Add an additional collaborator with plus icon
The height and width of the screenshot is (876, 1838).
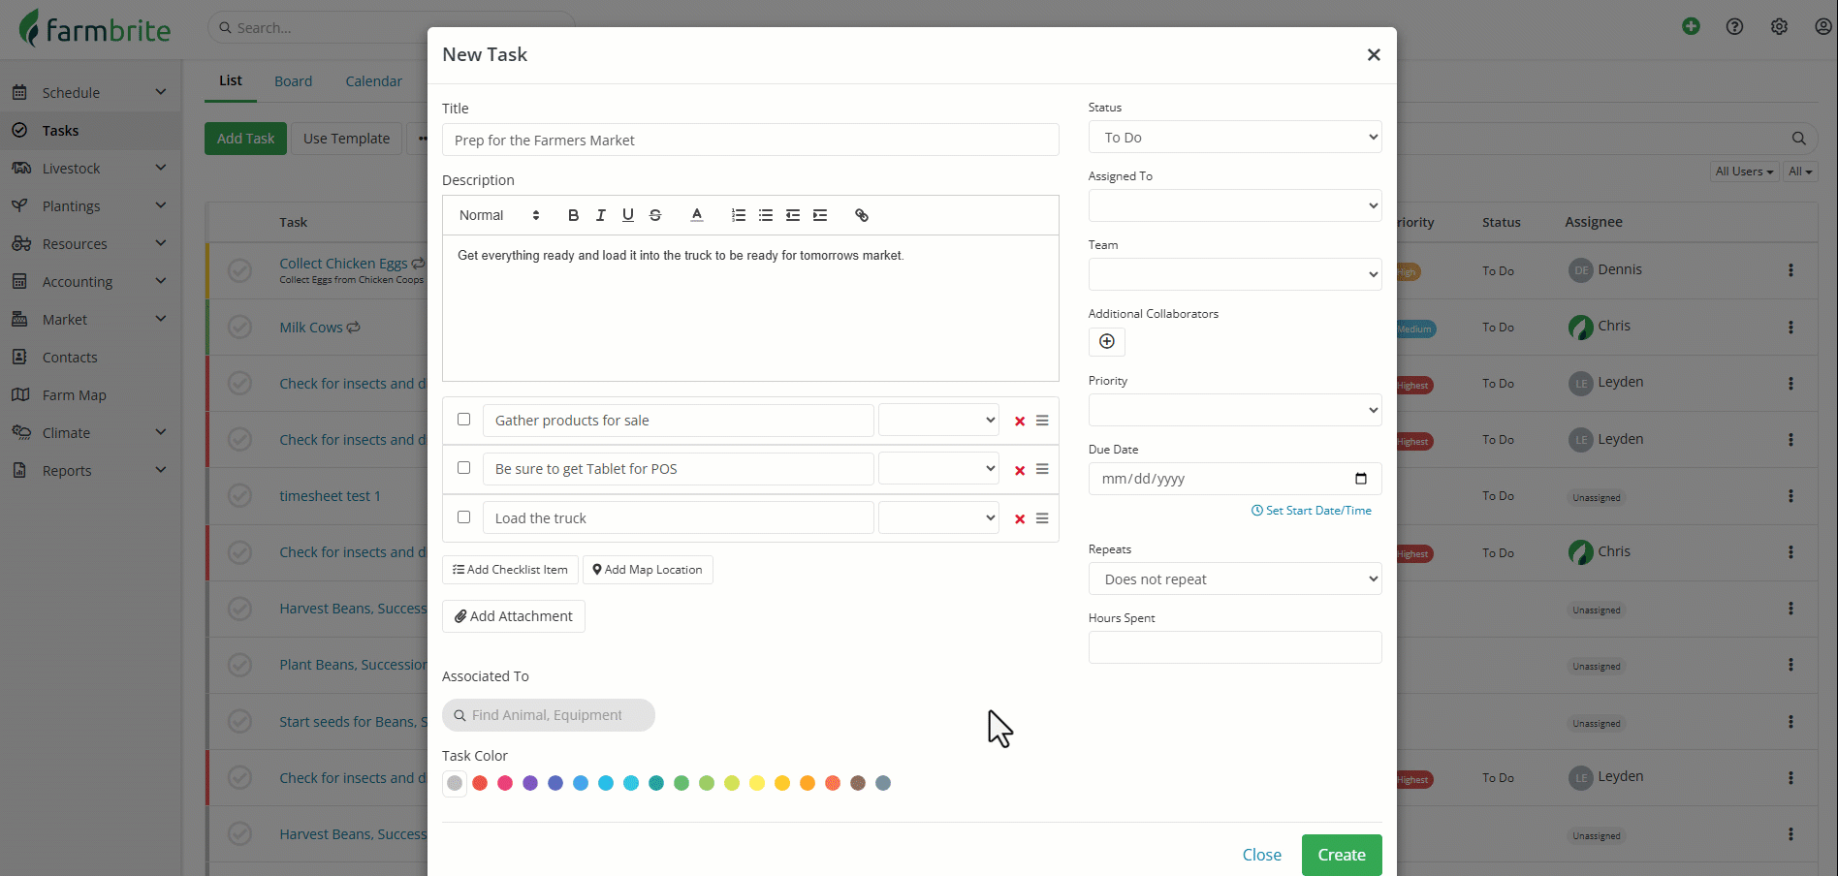pos(1106,341)
